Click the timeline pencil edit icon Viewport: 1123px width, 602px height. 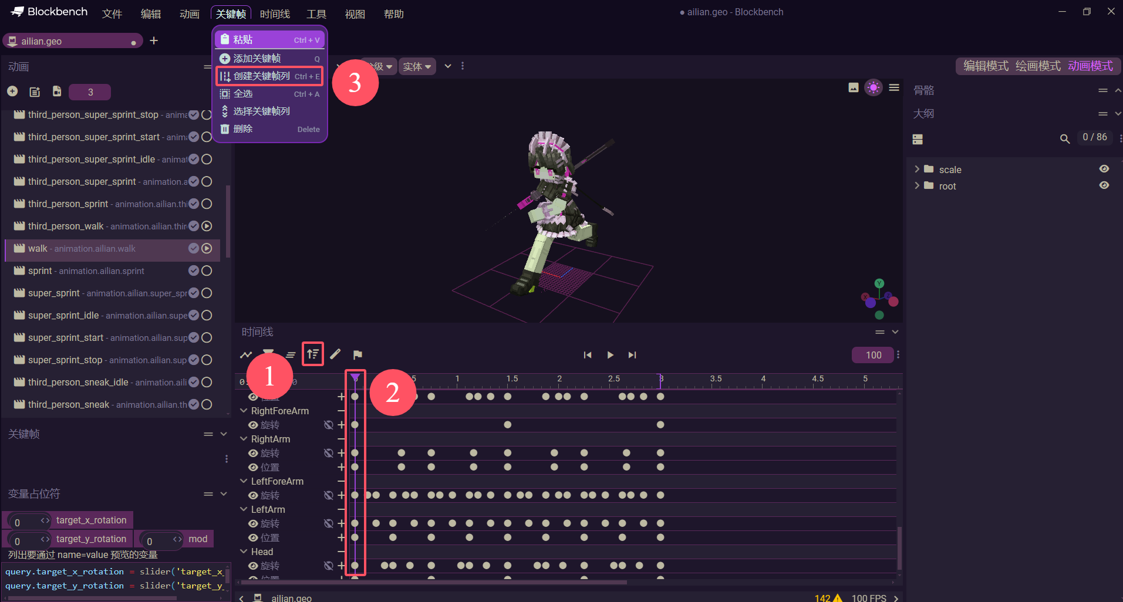pos(335,354)
